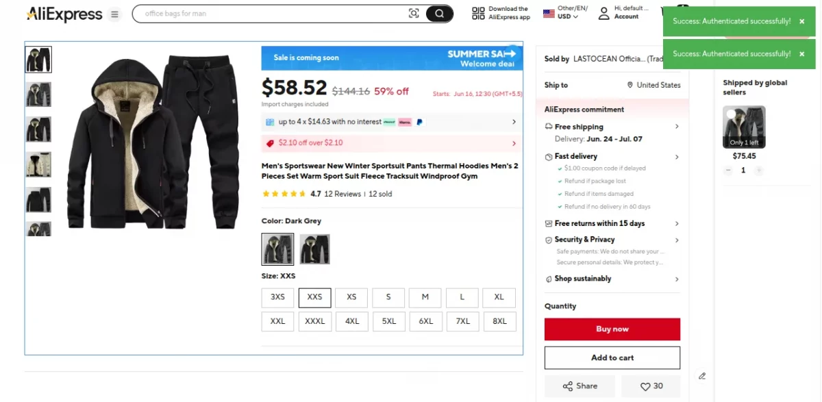Click the Share button
Viewport: 822px width, 402px height.
click(x=580, y=386)
